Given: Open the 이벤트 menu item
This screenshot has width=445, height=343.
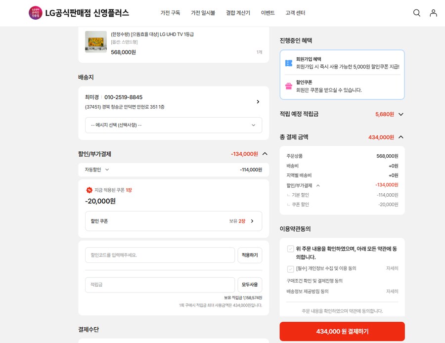Looking at the screenshot, I should (x=268, y=13).
